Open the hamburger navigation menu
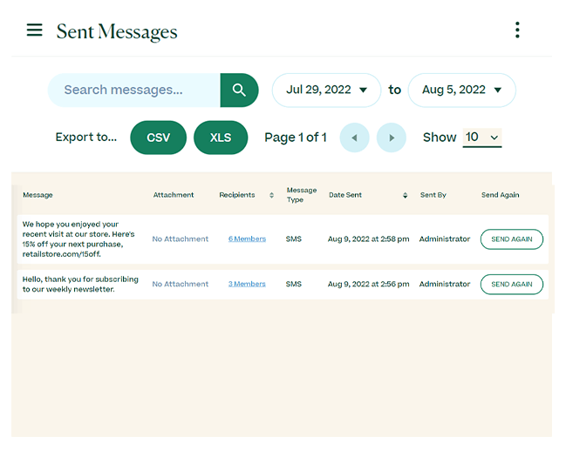The height and width of the screenshot is (450, 566). [34, 30]
